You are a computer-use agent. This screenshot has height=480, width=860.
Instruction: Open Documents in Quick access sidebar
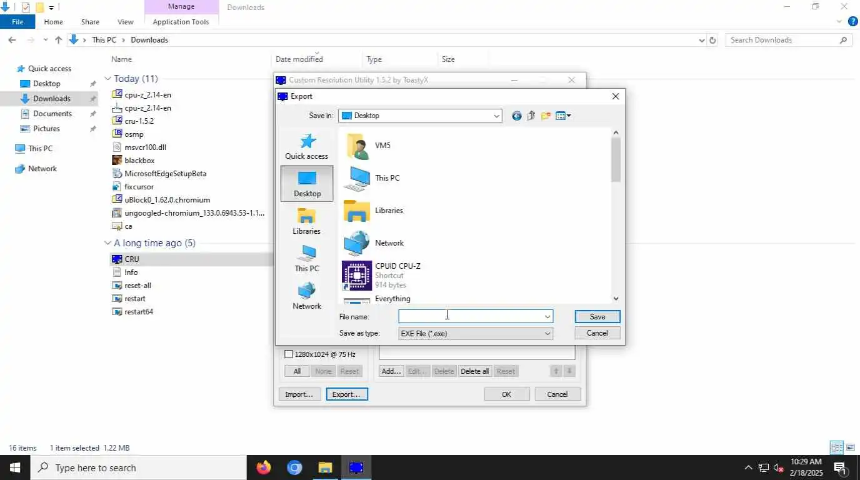point(52,114)
